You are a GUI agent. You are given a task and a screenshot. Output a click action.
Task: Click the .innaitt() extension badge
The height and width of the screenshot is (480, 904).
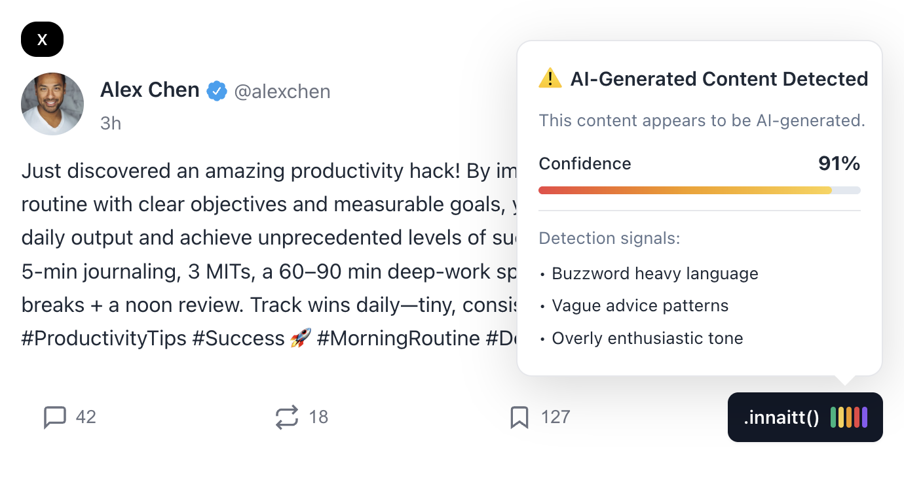(781, 417)
